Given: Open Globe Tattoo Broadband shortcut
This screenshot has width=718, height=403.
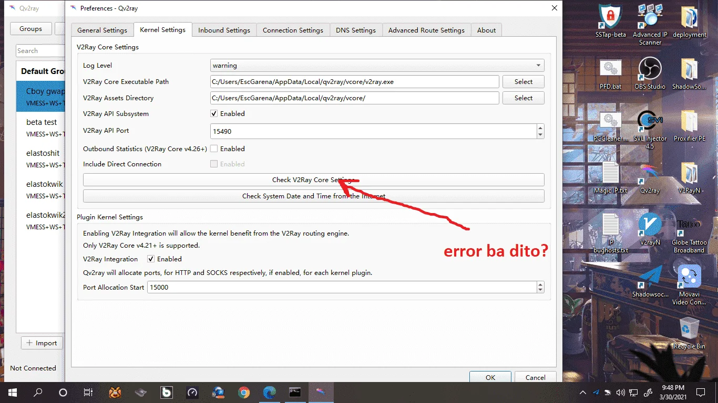Looking at the screenshot, I should click(x=689, y=236).
